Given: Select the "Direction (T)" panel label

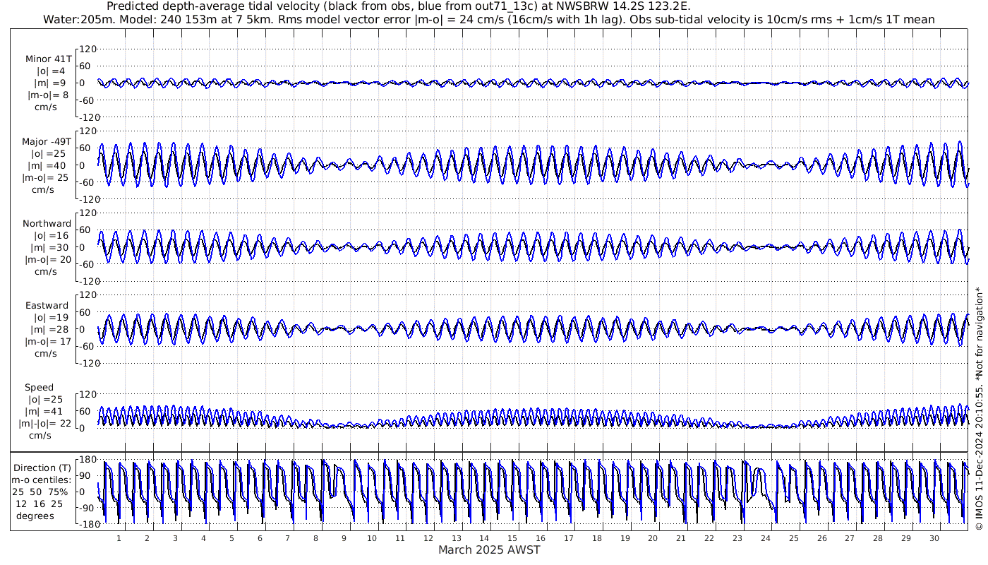Looking at the screenshot, I should [42, 468].
